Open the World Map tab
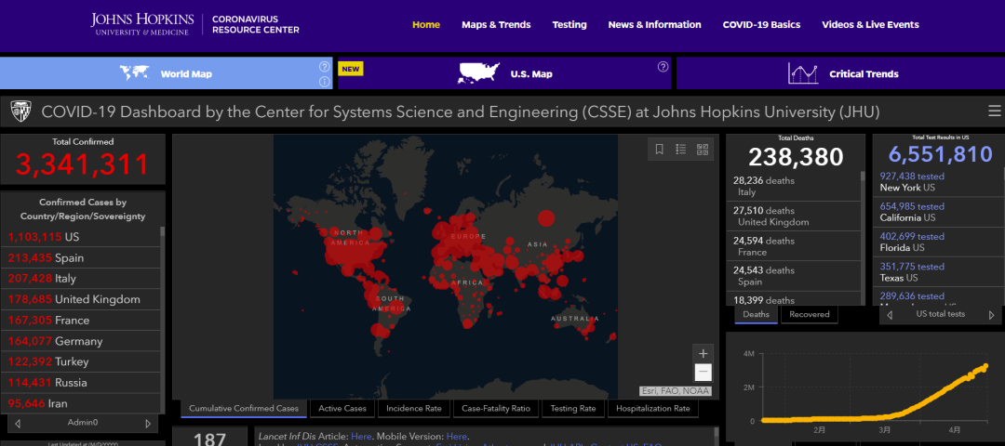This screenshot has width=1005, height=446. [166, 73]
